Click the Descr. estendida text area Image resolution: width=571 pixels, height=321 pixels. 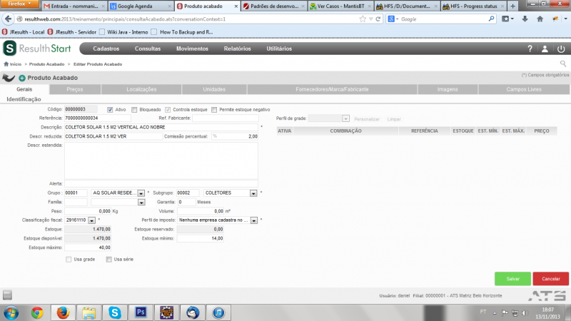(x=161, y=160)
